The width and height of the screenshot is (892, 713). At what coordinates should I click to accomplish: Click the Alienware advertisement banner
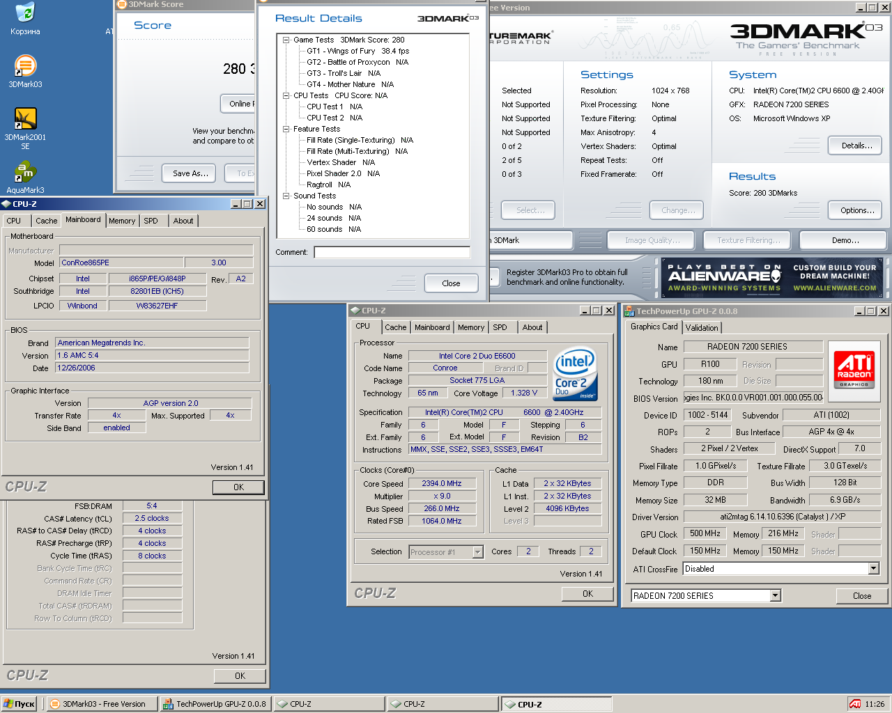pos(772,278)
